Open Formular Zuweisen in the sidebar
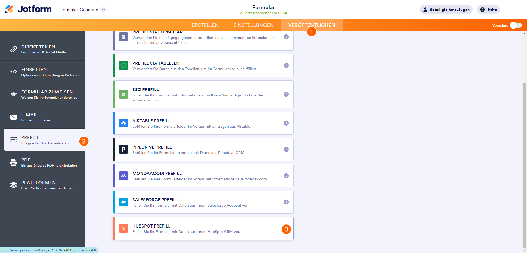 (x=43, y=95)
